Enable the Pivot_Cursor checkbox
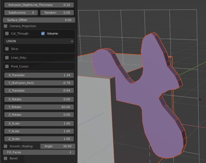The height and width of the screenshot is (163, 206). pyautogui.click(x=7, y=66)
